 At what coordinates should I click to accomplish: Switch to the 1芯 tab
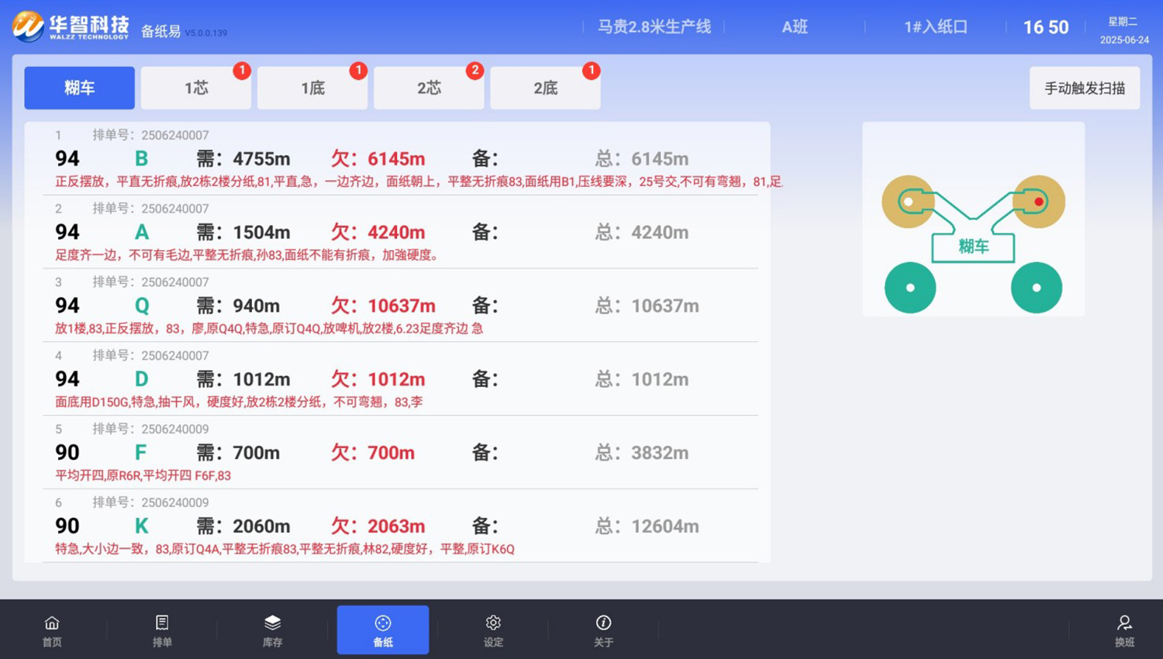[196, 88]
